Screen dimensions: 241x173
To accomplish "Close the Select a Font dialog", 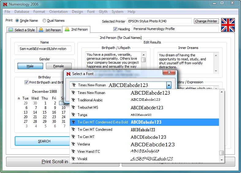I will (169, 72).
